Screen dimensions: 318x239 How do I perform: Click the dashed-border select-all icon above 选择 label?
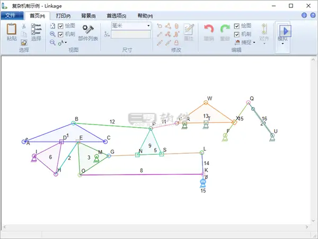(x=24, y=42)
